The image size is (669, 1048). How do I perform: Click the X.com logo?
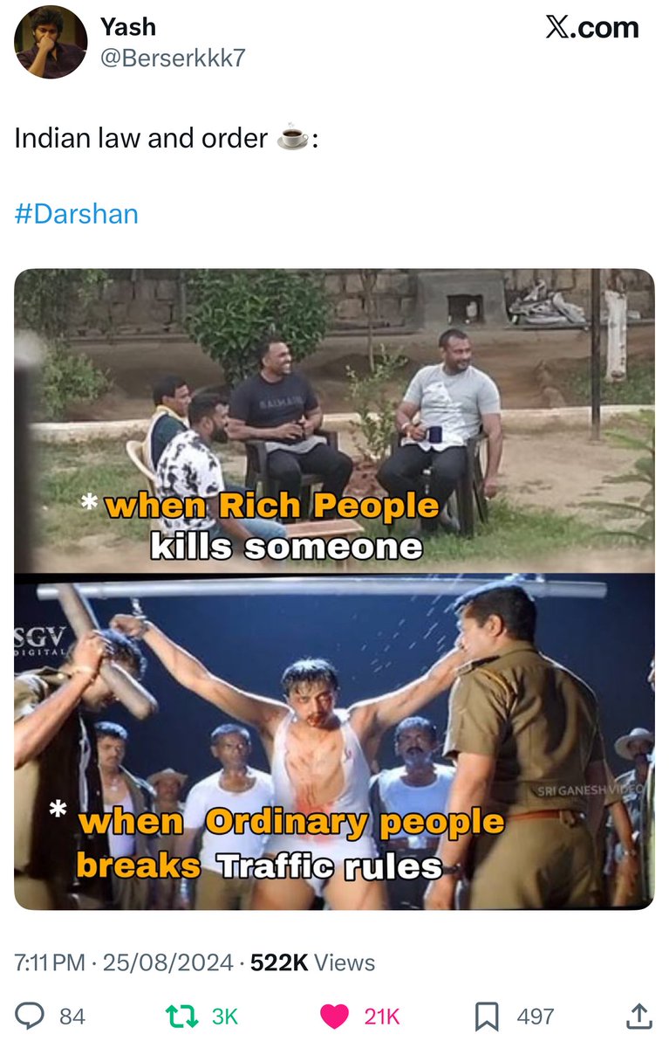pyautogui.click(x=591, y=27)
